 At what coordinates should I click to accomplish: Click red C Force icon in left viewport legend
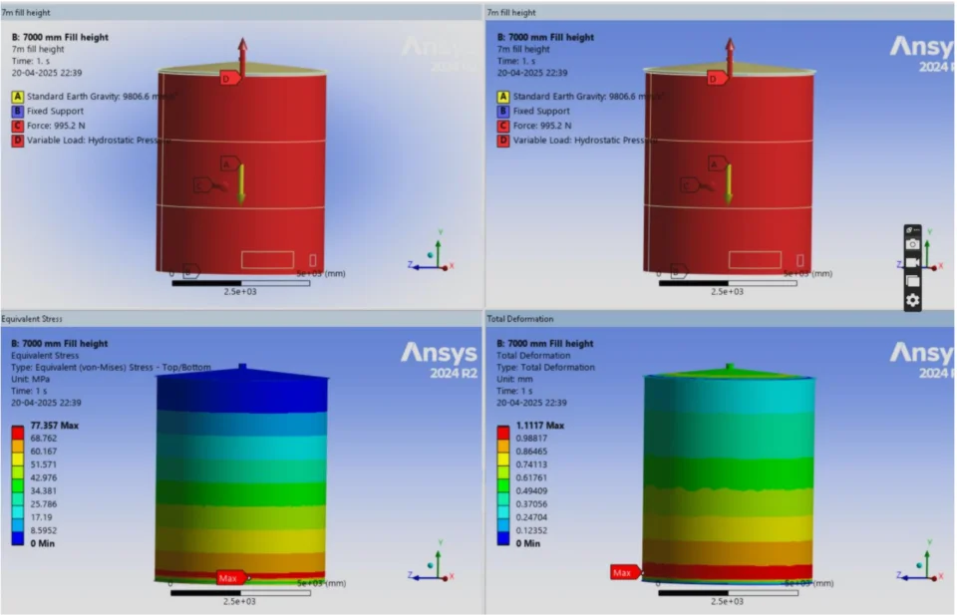[17, 126]
